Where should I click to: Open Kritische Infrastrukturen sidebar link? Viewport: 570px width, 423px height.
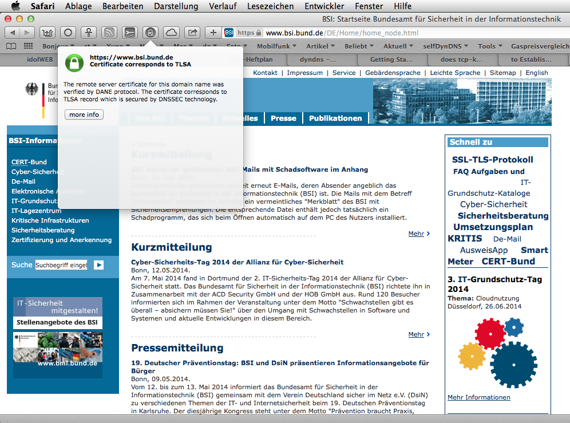pos(50,220)
